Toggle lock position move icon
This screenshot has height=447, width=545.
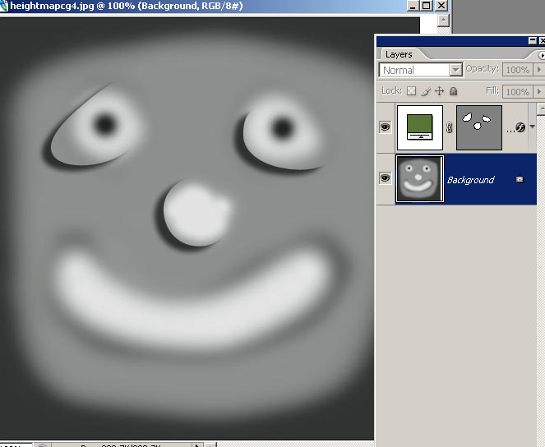coord(439,91)
